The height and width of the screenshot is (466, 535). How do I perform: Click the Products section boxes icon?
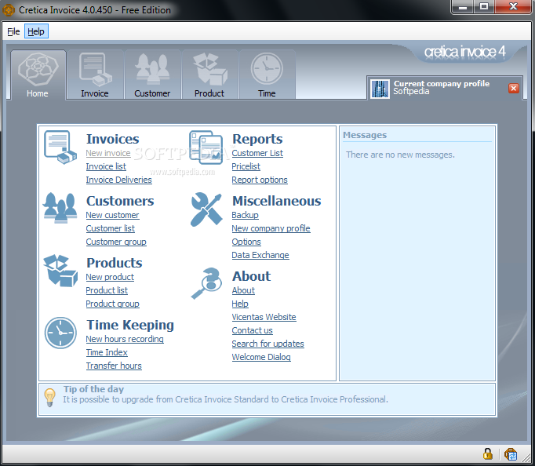click(60, 270)
